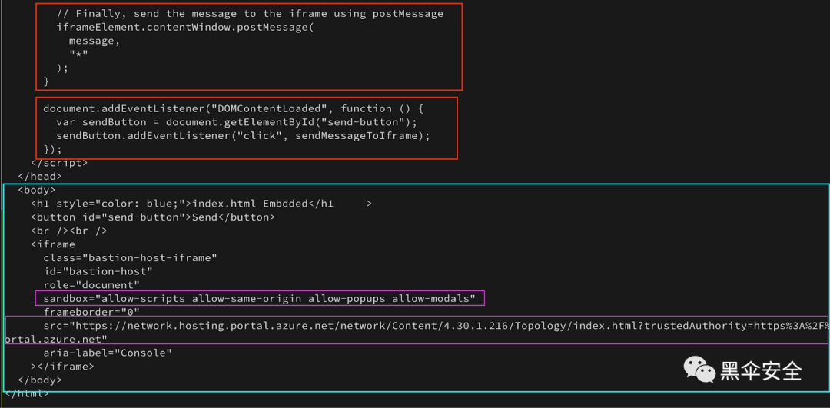This screenshot has height=408, width=830.
Task: Click the closing </html> tag
Action: click(26, 393)
